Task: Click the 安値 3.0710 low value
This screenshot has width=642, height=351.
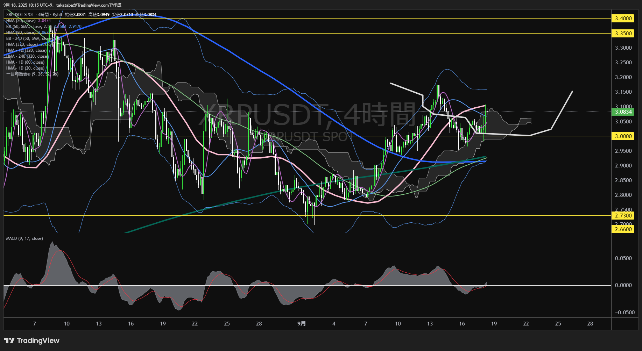Action: click(122, 15)
